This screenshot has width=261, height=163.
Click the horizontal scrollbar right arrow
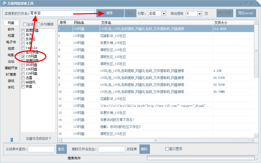[x=252, y=140]
